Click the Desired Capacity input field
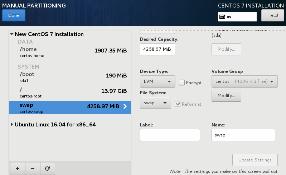This screenshot has width=286, height=175. [x=157, y=49]
